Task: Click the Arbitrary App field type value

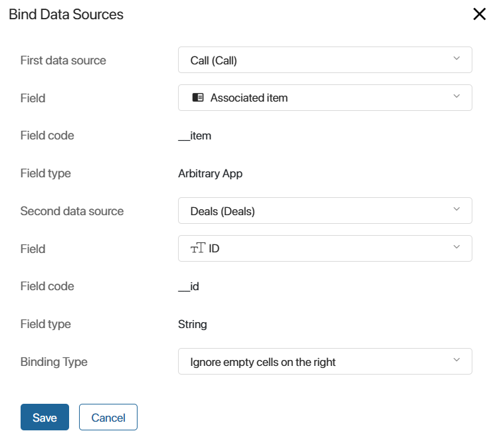Action: point(210,173)
